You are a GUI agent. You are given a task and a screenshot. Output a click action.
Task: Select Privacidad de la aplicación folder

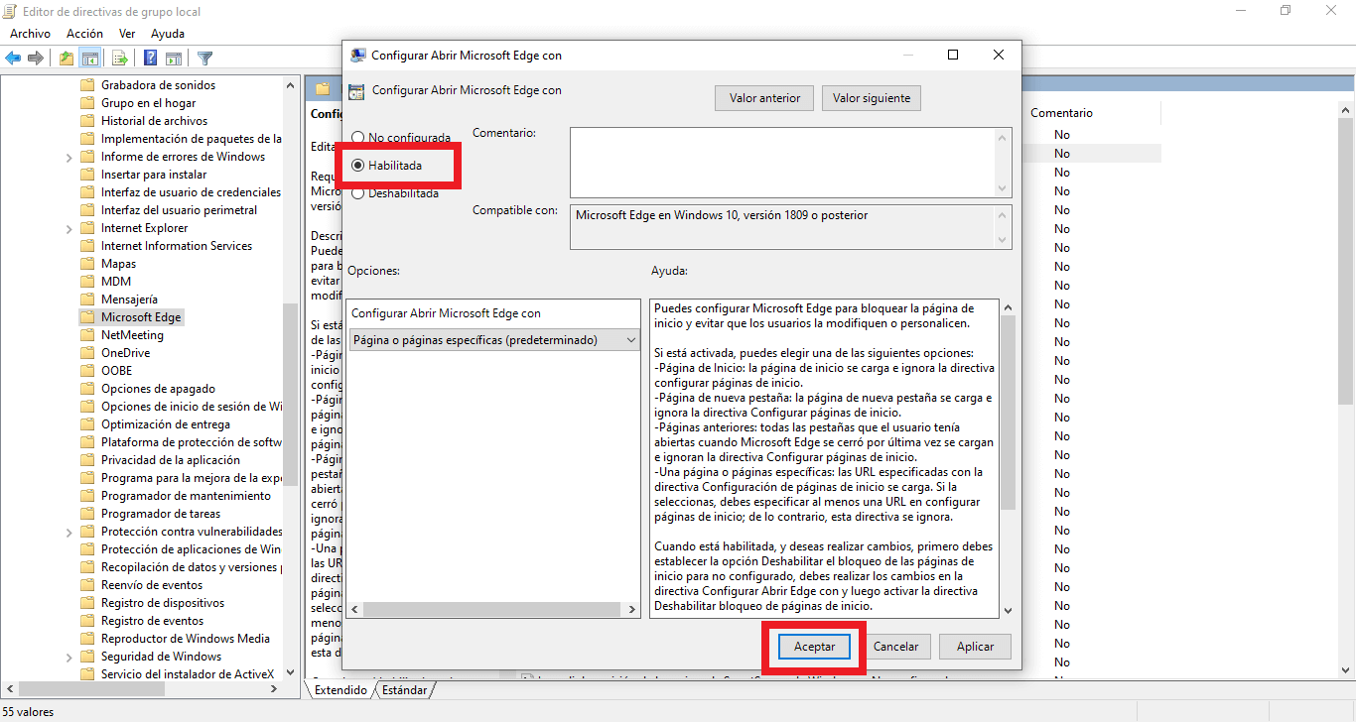coord(171,460)
